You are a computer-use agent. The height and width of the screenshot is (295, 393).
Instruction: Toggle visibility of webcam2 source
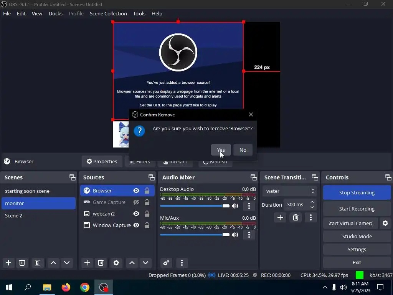point(136,214)
